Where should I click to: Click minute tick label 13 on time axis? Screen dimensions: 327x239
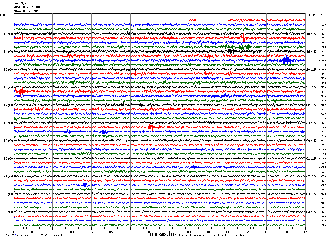click(267, 232)
